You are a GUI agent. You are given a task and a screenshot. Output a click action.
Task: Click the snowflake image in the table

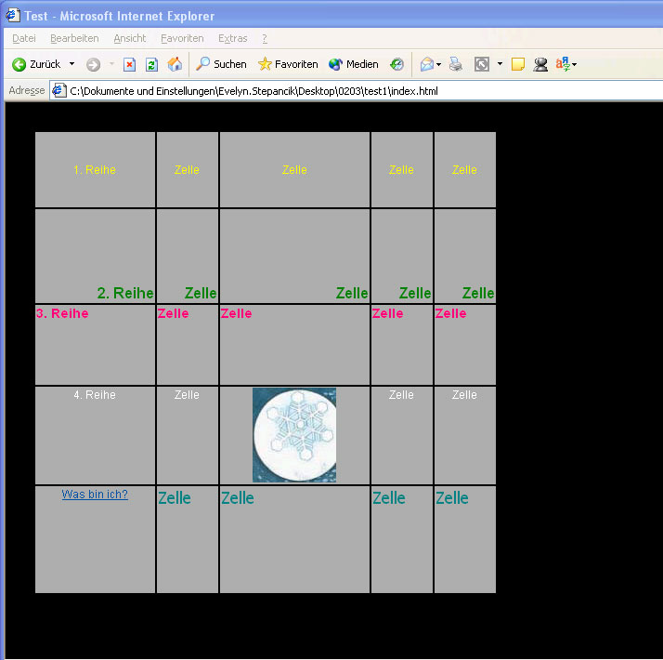point(294,435)
